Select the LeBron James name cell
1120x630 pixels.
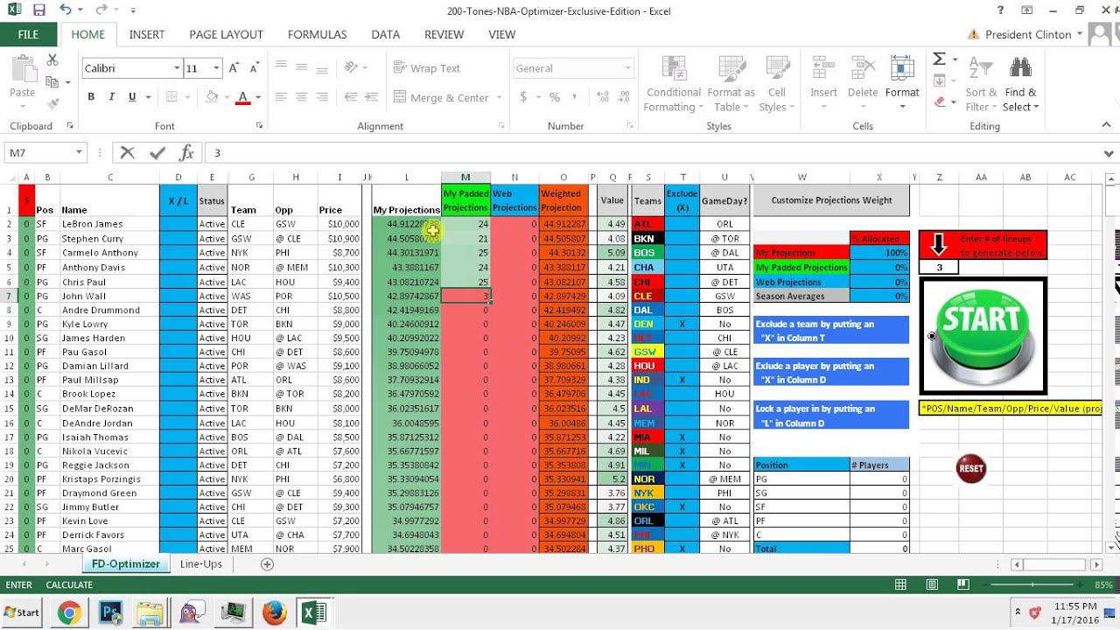pyautogui.click(x=109, y=224)
